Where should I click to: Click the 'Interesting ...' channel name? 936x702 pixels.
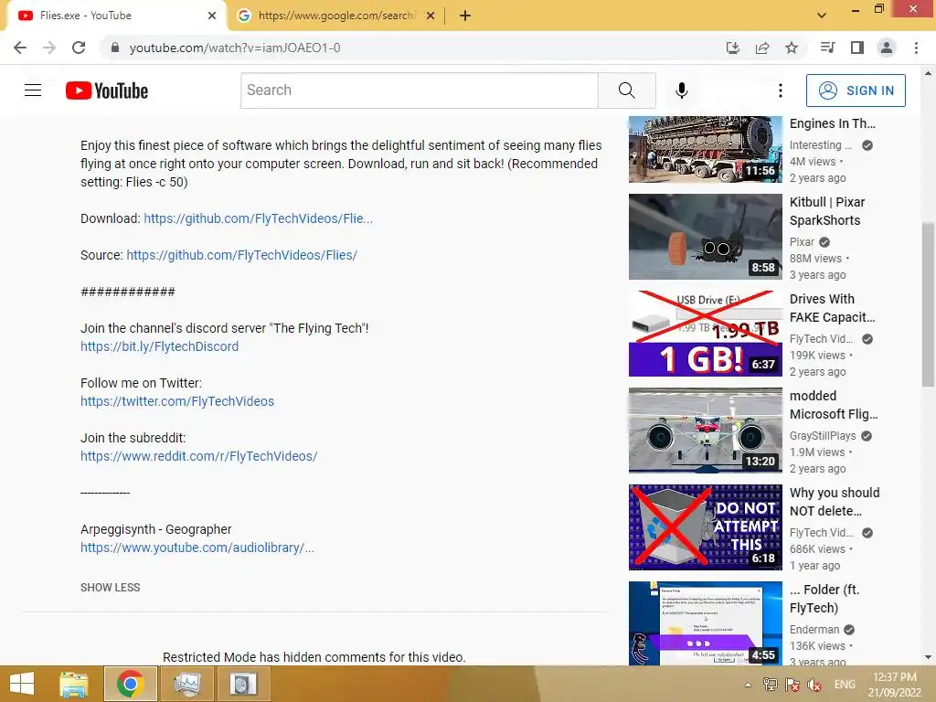820,145
